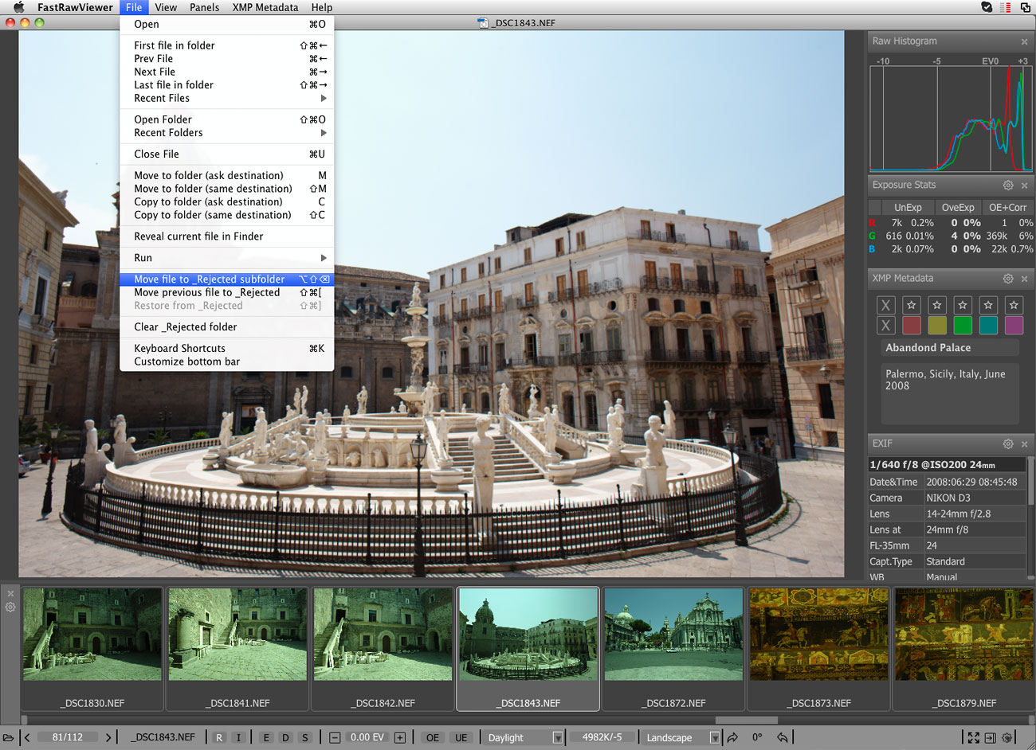Open the EXIF panel settings gear

pos(1007,443)
